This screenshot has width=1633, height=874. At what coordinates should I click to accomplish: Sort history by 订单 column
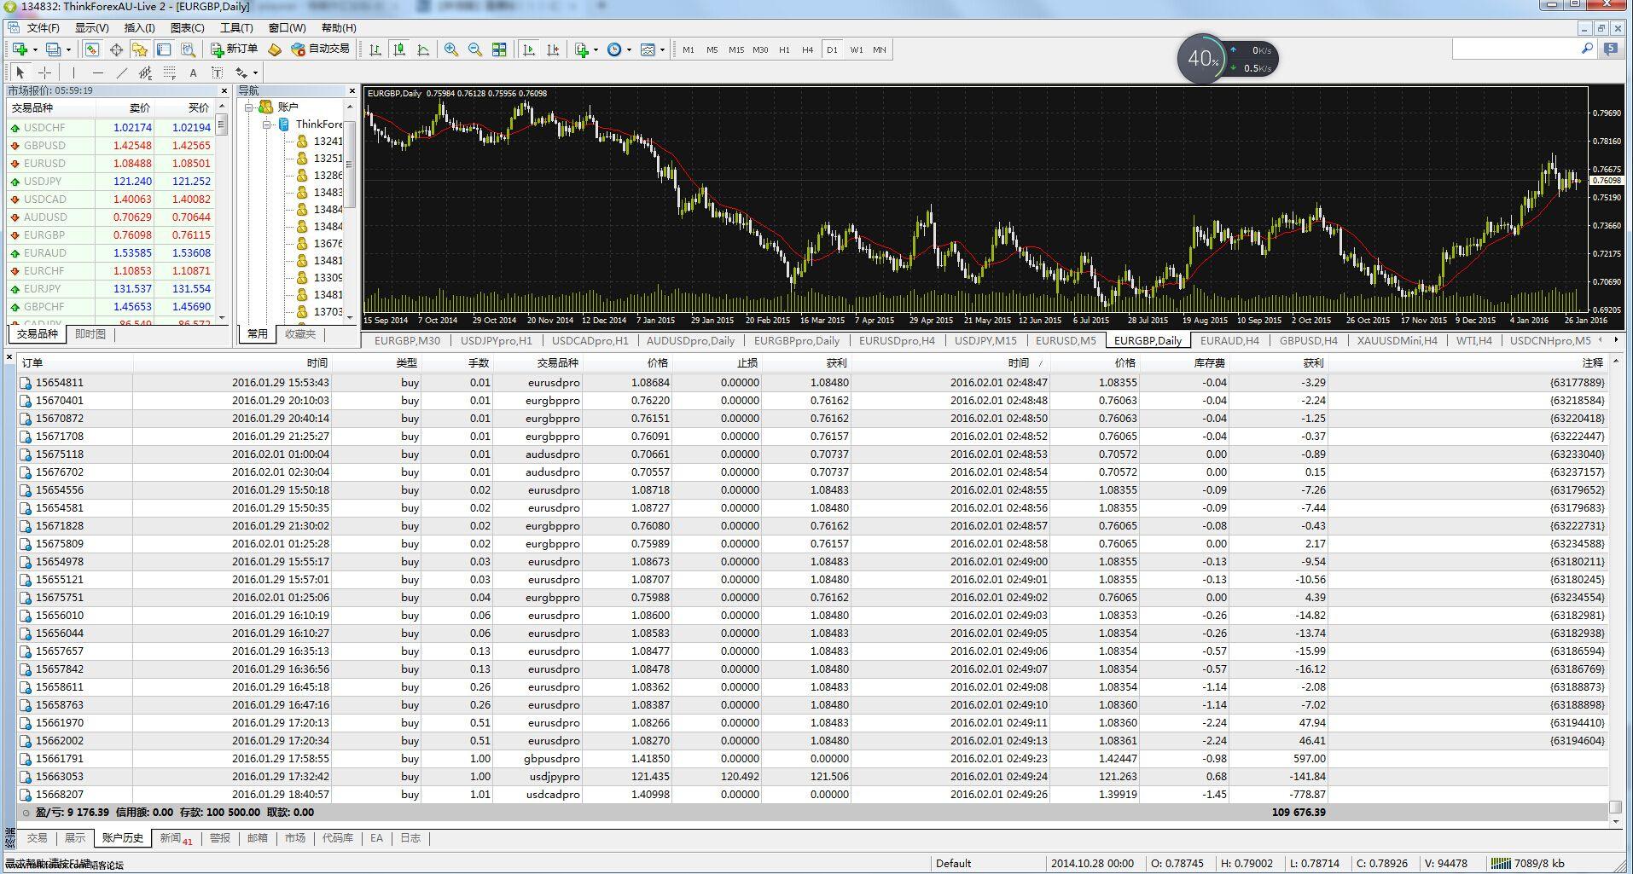75,363
